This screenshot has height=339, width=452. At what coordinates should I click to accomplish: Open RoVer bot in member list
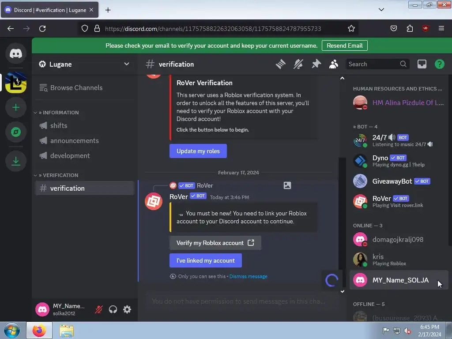[x=399, y=201]
